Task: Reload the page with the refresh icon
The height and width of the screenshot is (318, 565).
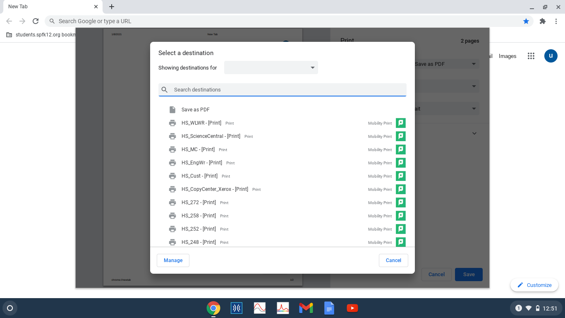Action: [36, 21]
